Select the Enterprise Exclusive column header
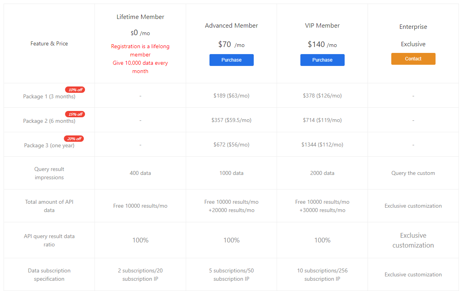 click(413, 35)
